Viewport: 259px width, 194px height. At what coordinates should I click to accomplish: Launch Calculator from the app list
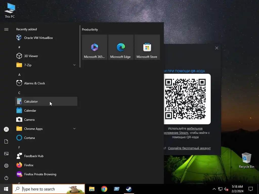pos(46,101)
